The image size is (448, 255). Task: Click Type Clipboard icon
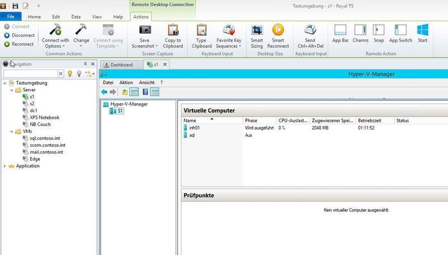202,30
